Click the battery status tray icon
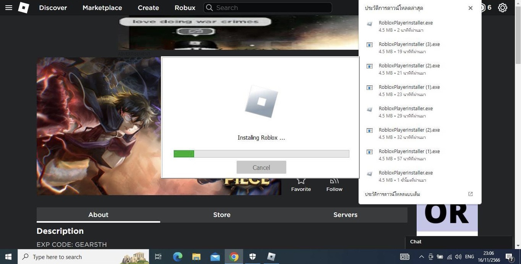 tap(440, 257)
